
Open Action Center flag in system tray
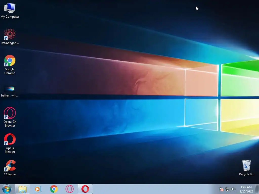coord(221,189)
